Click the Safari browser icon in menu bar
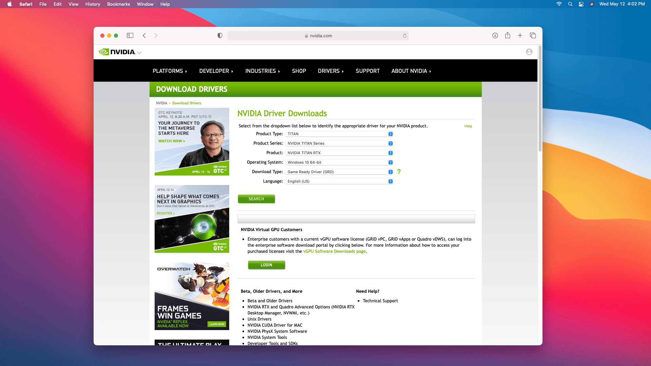Image resolution: width=651 pixels, height=366 pixels. coord(25,4)
